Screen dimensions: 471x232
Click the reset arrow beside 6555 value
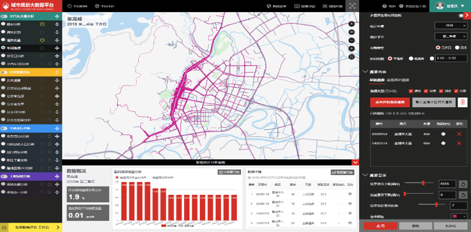(x=463, y=183)
